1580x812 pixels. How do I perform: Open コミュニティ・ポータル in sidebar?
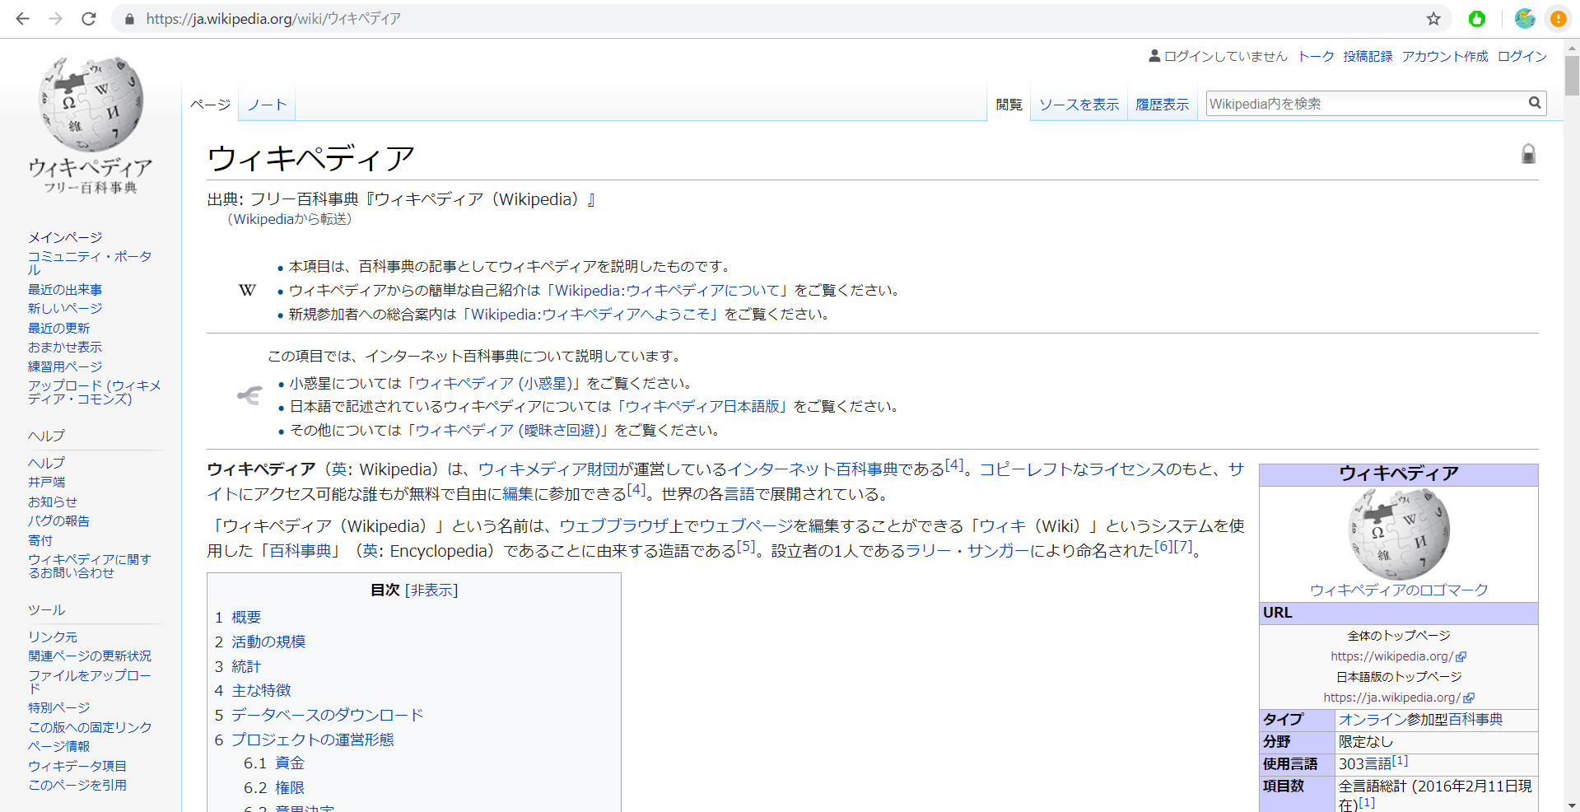pyautogui.click(x=90, y=263)
